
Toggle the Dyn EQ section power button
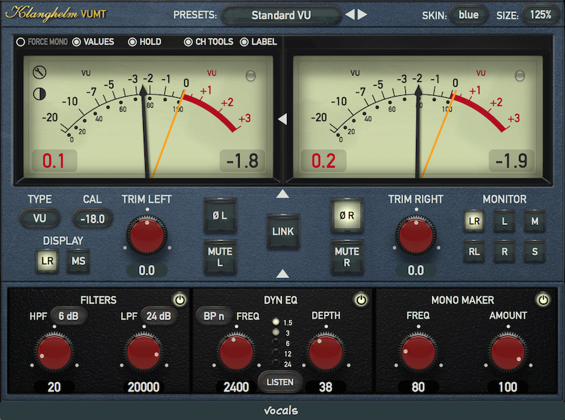361,300
